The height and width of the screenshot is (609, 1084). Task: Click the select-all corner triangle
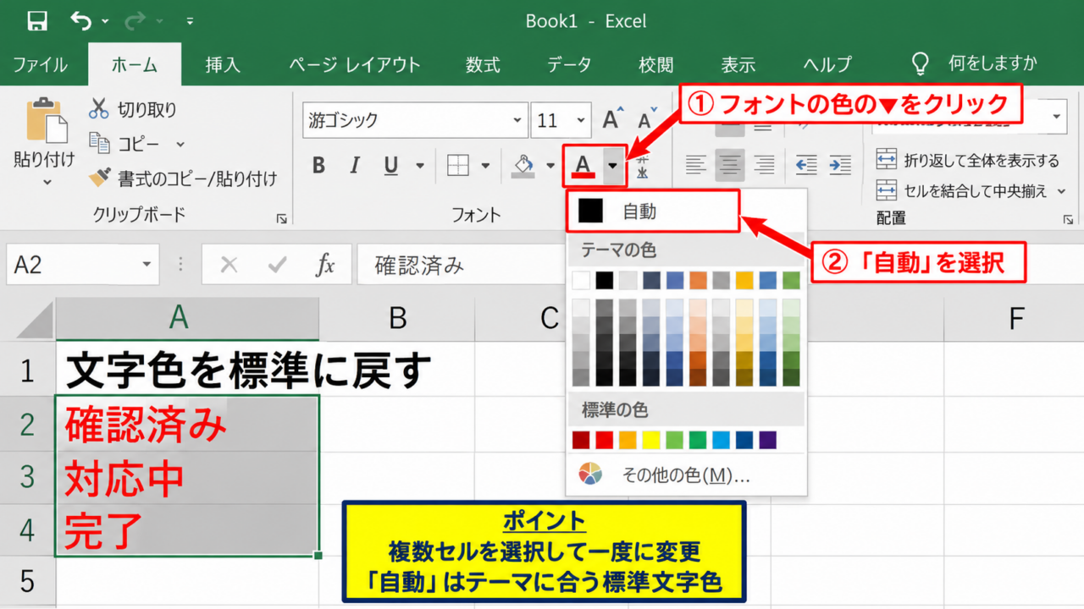coord(35,319)
